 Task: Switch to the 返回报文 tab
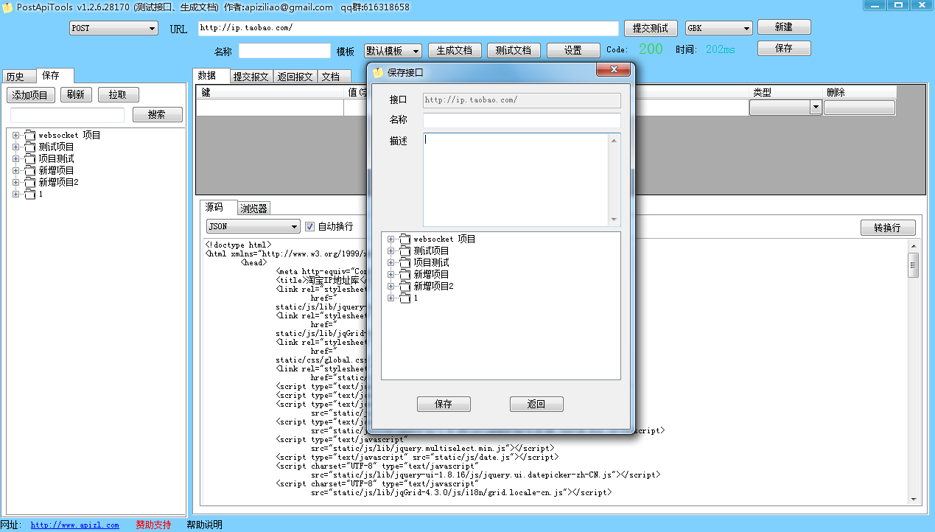coord(295,77)
